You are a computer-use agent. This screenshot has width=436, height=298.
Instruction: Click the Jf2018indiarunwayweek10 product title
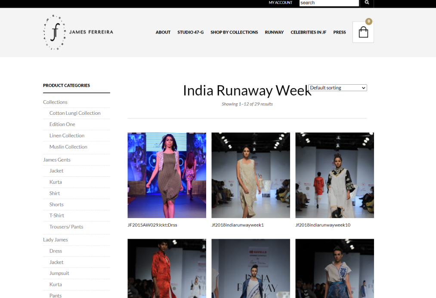click(323, 225)
